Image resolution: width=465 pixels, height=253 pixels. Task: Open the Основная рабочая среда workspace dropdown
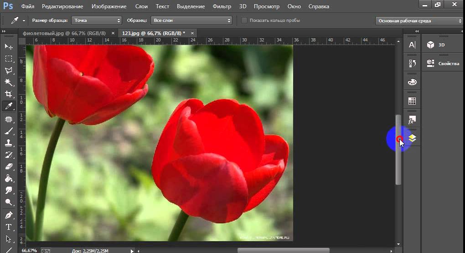point(419,21)
